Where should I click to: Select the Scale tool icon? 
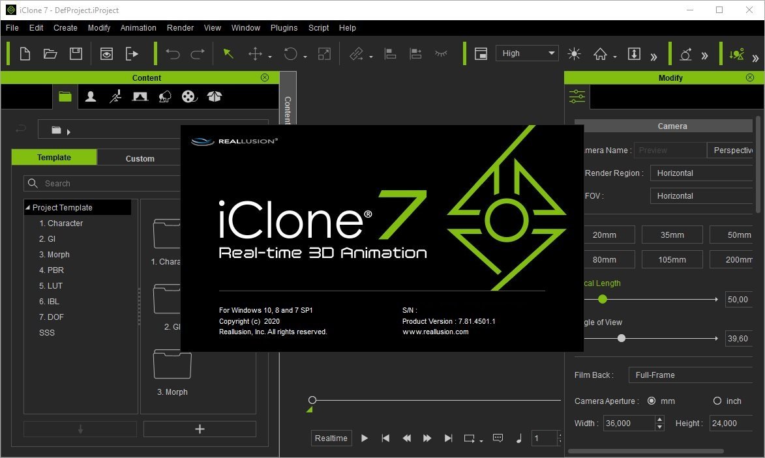[324, 53]
